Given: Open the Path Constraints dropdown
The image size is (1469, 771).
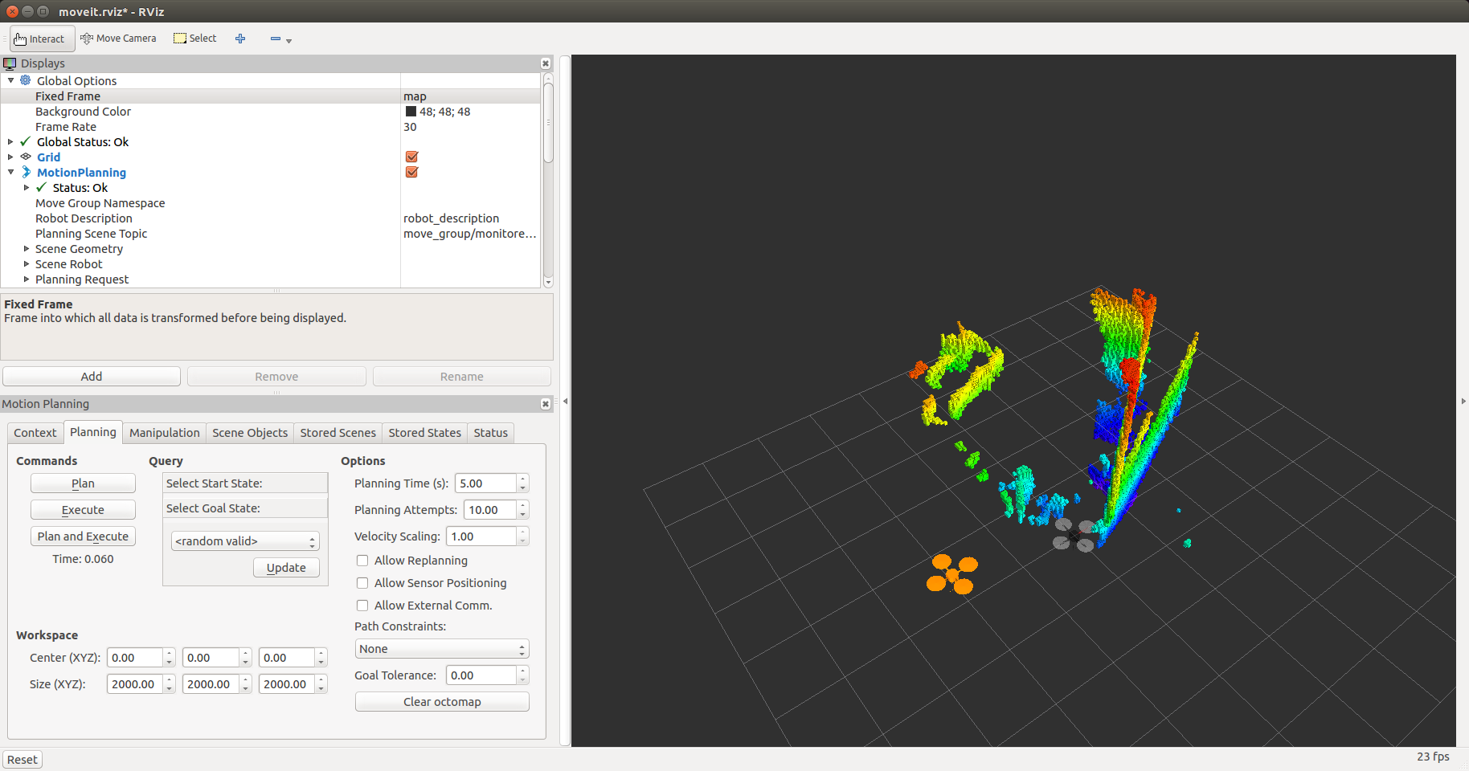Looking at the screenshot, I should pos(441,649).
